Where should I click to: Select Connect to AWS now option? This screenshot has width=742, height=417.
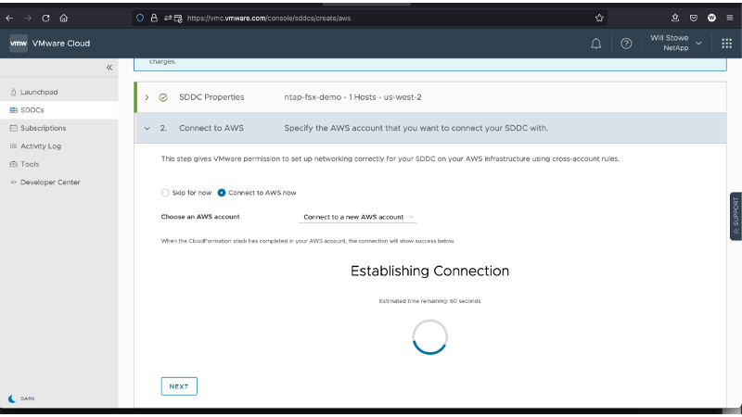(x=222, y=193)
